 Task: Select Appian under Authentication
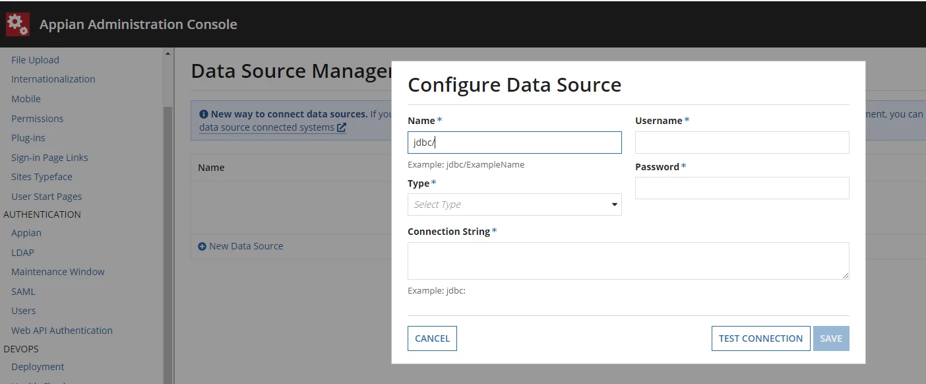[x=26, y=233]
